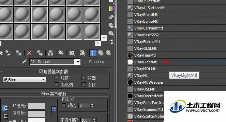Click Go to Parent icon
Screen dimensions: 226x122
coord(101,53)
